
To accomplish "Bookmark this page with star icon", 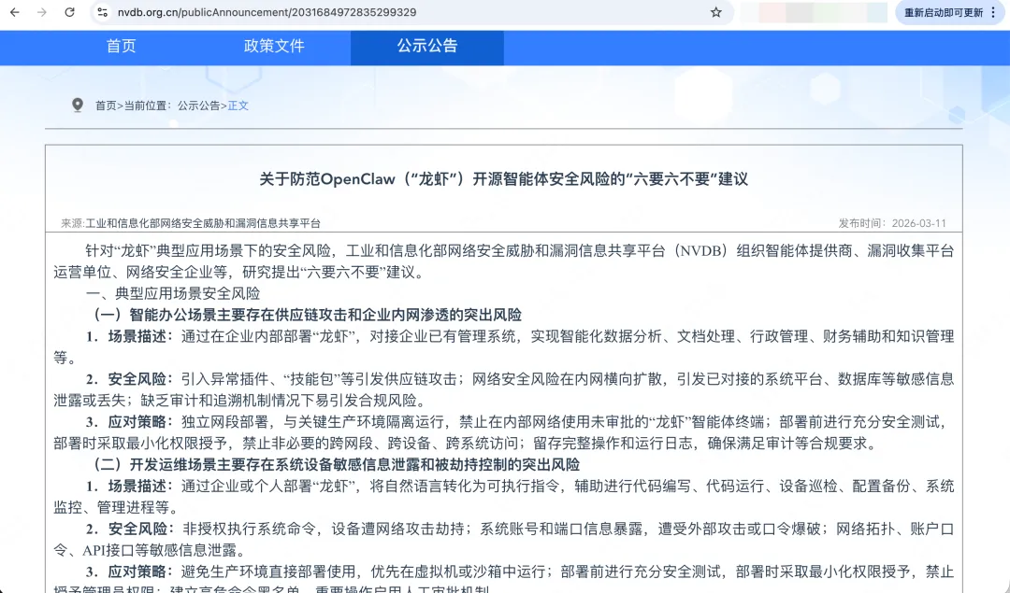I will coord(715,12).
